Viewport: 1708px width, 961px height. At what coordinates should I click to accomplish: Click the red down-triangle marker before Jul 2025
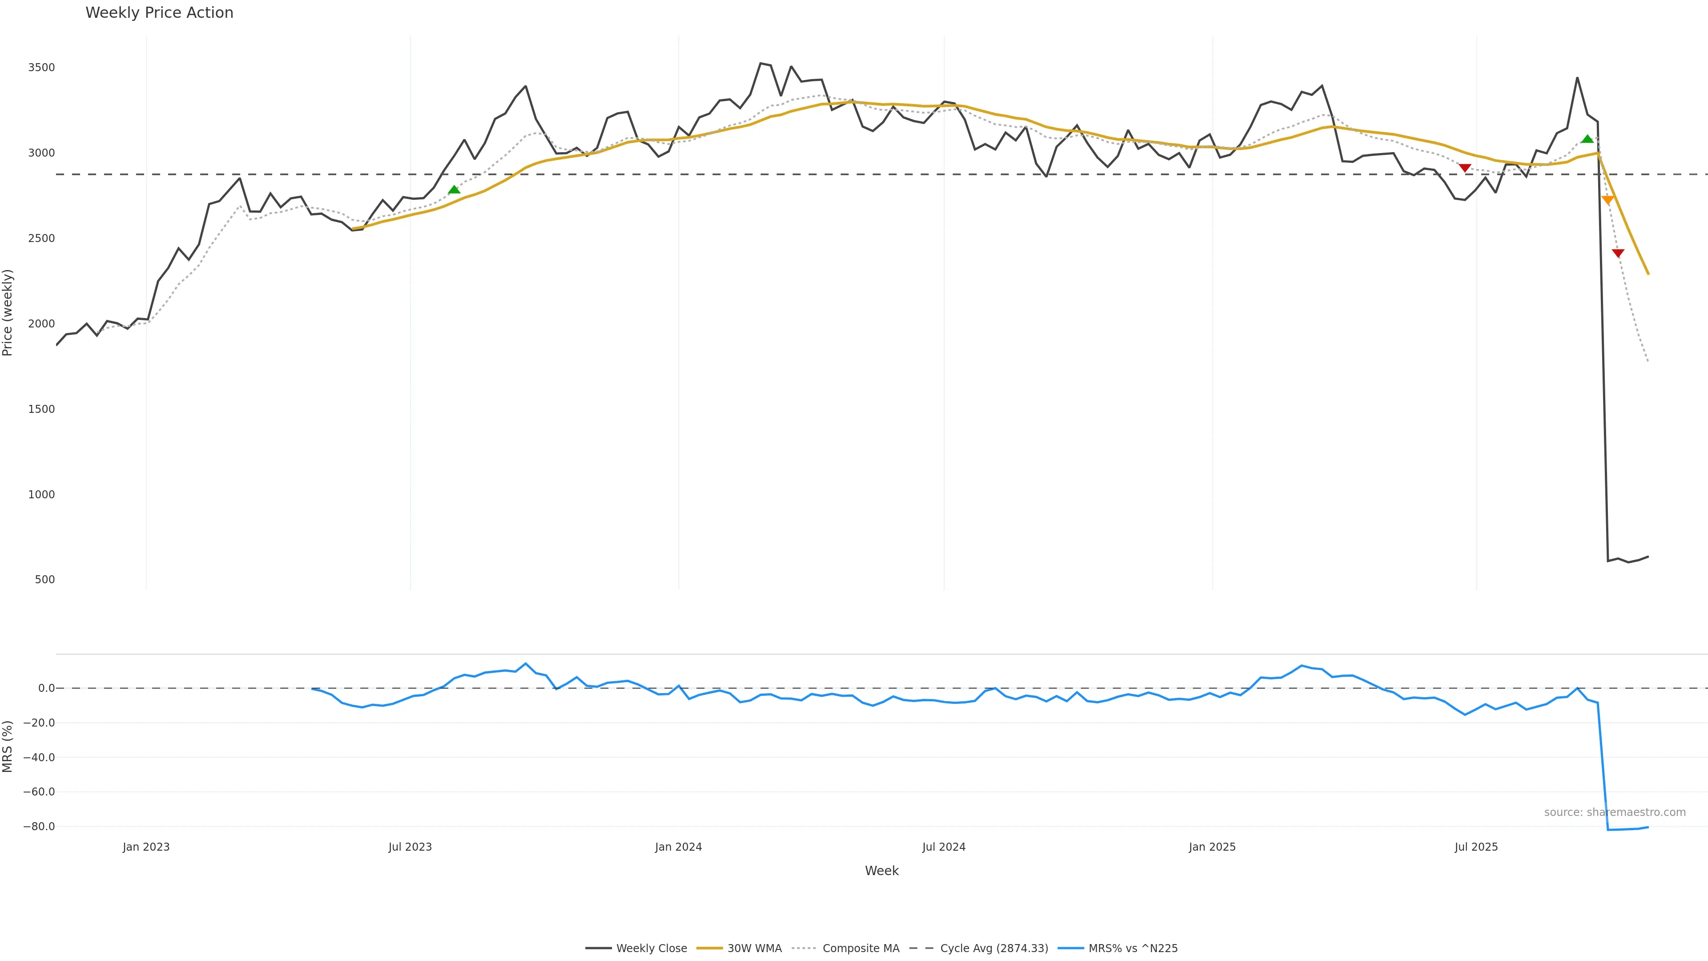1465,168
